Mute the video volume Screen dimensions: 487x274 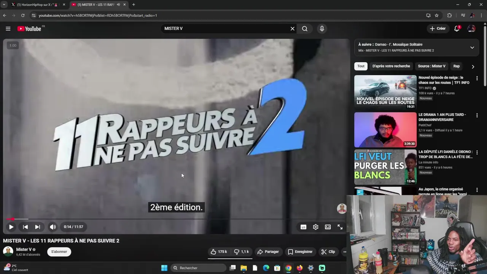pyautogui.click(x=53, y=227)
